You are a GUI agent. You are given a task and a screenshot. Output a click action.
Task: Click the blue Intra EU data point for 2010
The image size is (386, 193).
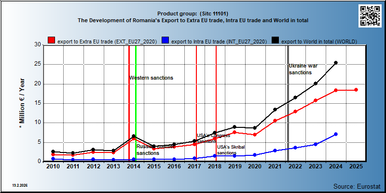pyautogui.click(x=53, y=159)
